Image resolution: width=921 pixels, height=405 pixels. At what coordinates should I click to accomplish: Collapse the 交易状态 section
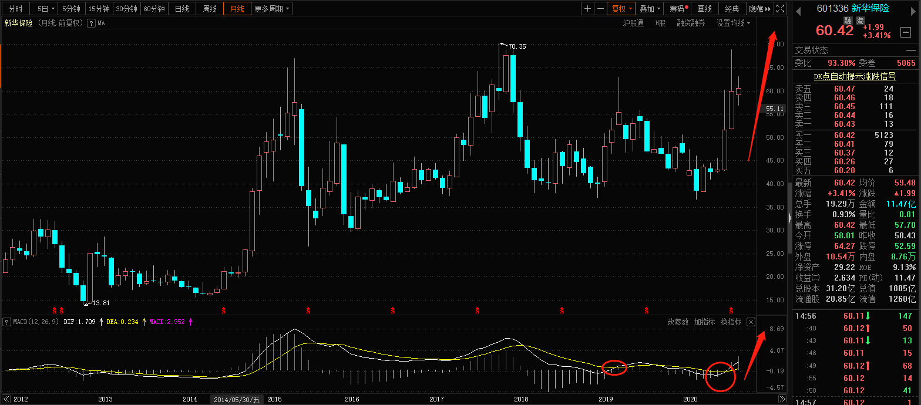(910, 50)
